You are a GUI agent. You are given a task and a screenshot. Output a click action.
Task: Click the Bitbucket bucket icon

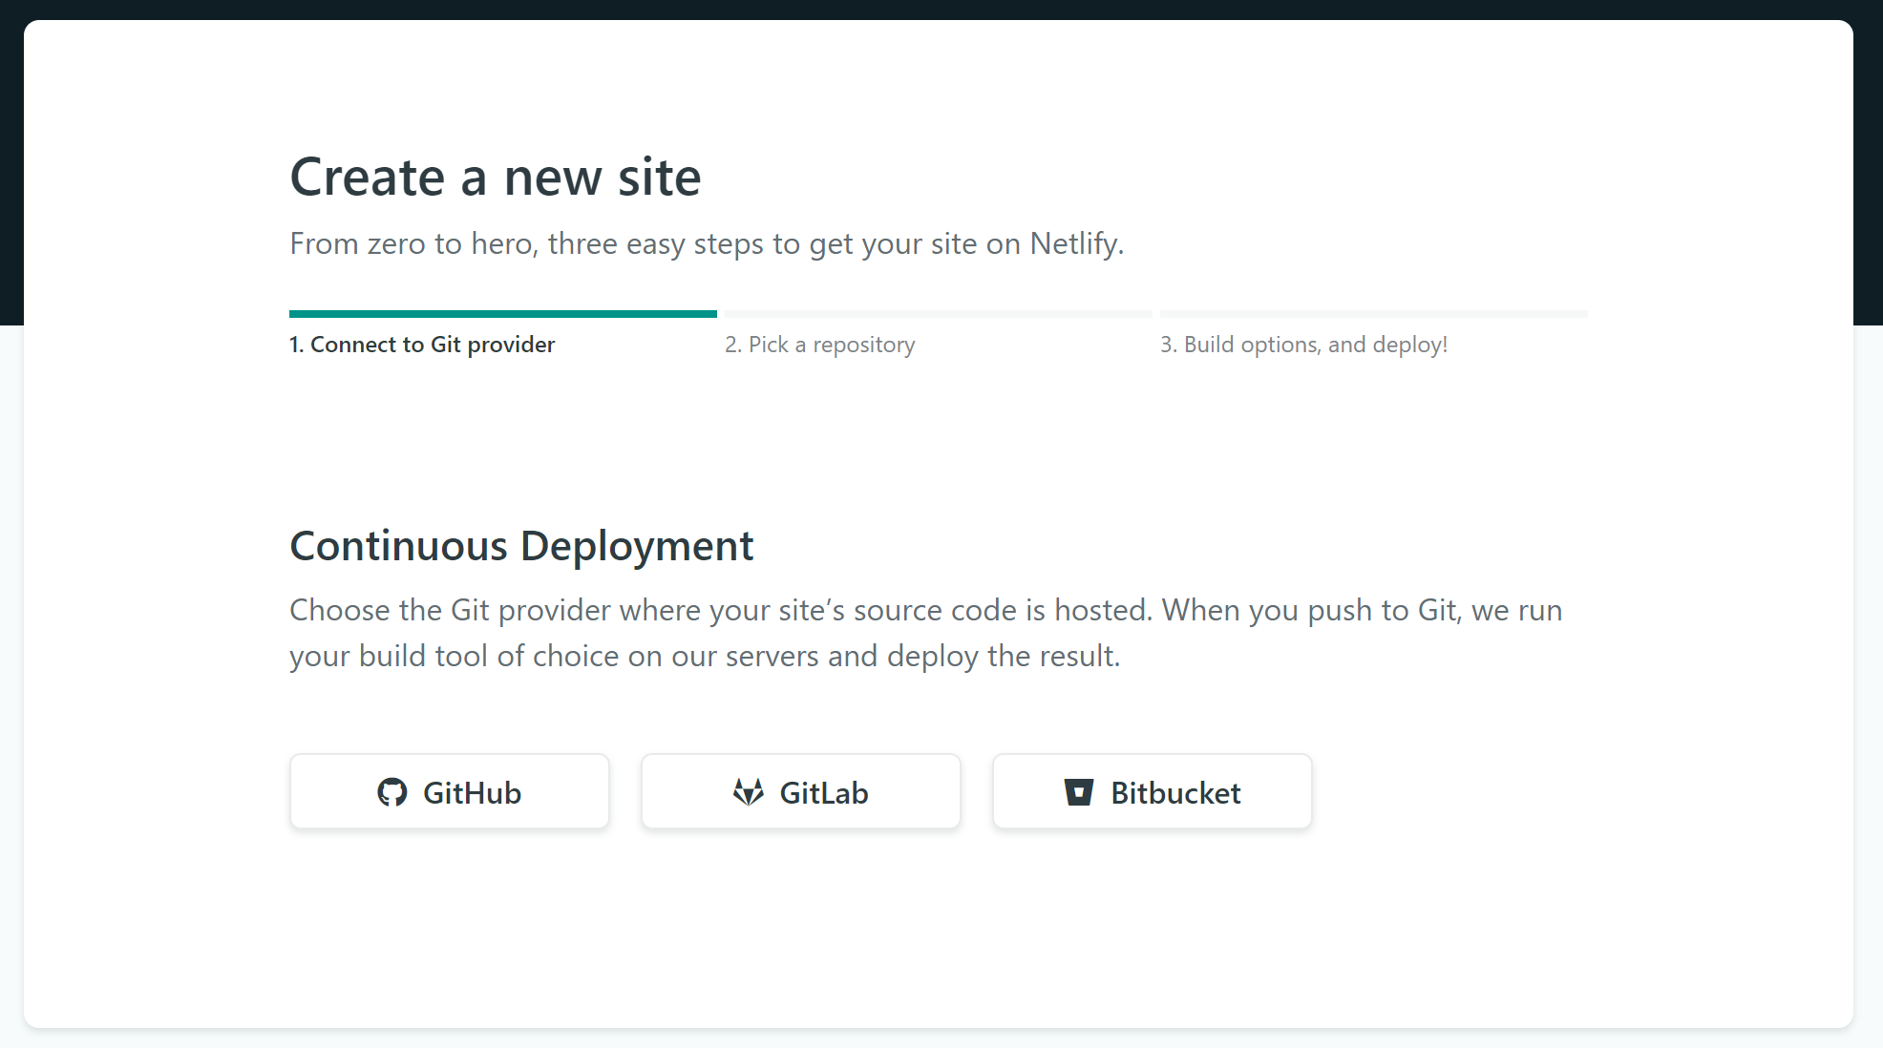[1079, 792]
